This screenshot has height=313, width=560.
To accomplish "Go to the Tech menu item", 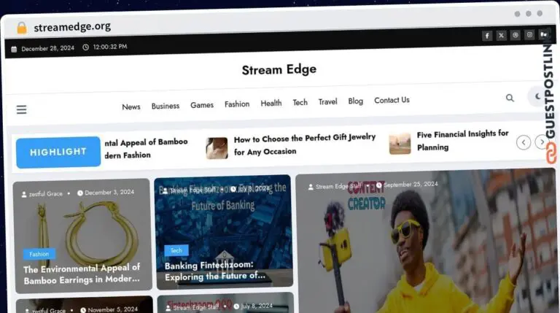I will pyautogui.click(x=300, y=103).
